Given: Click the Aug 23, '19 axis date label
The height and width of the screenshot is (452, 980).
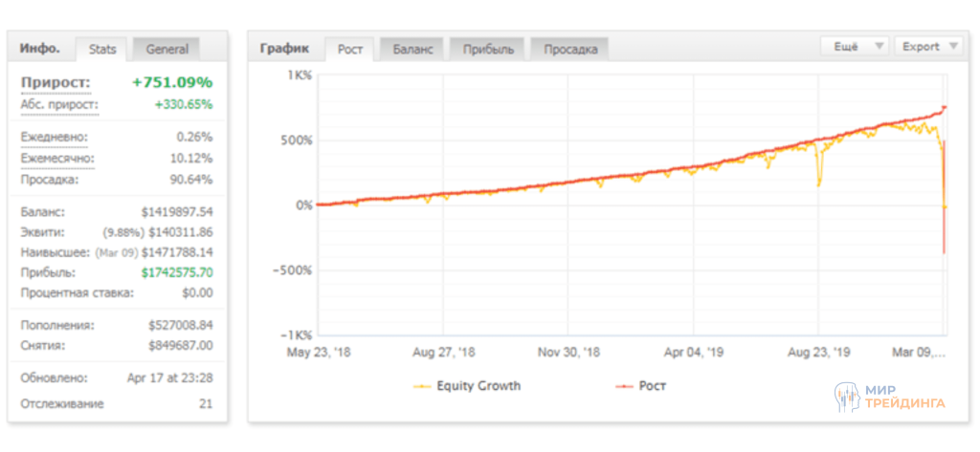Looking at the screenshot, I should point(818,352).
